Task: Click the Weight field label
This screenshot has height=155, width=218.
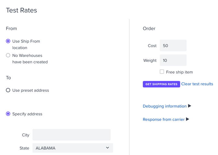Action: (x=150, y=60)
